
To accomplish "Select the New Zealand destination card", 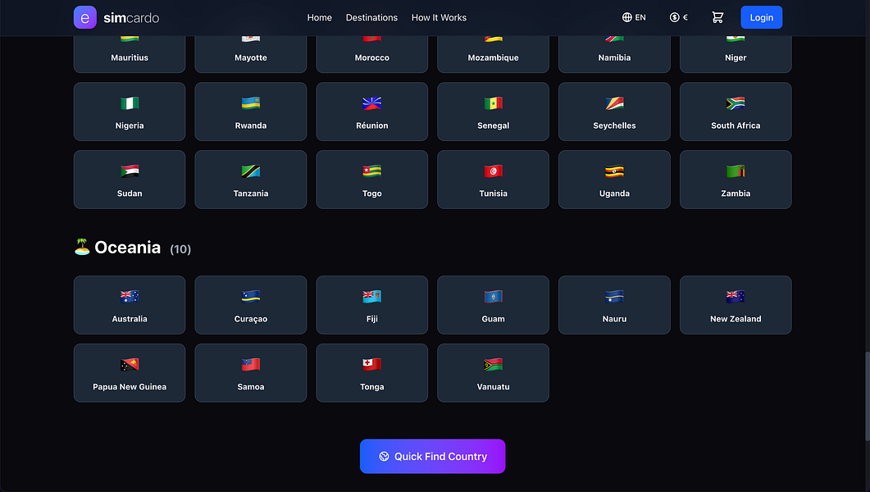I will (736, 305).
